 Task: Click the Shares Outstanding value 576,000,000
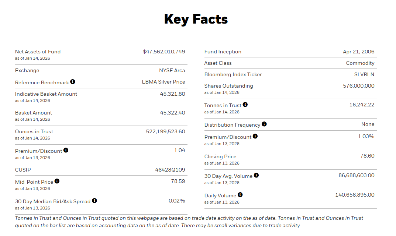(x=358, y=86)
